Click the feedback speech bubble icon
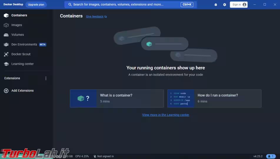The image size is (280, 159). click(x=106, y=16)
